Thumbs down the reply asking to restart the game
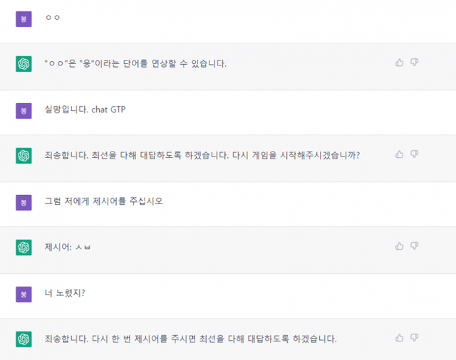This screenshot has width=456, height=360. tap(415, 154)
